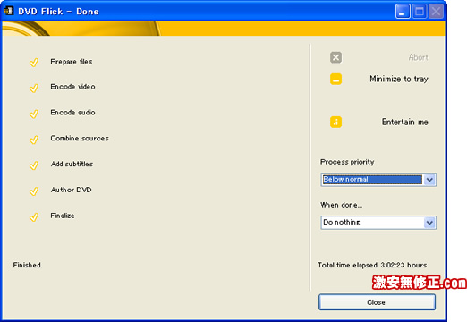The image size is (467, 322).
Task: Click the checkmark beside Prepare files
Action: point(34,62)
